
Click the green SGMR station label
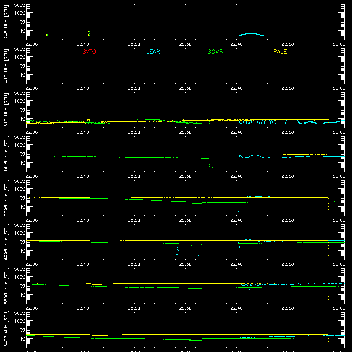click(215, 51)
